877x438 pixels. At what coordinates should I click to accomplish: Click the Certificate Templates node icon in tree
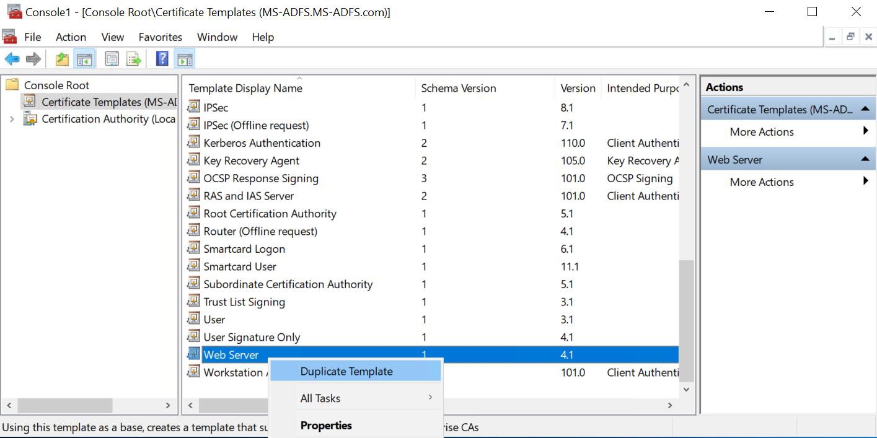tap(30, 102)
